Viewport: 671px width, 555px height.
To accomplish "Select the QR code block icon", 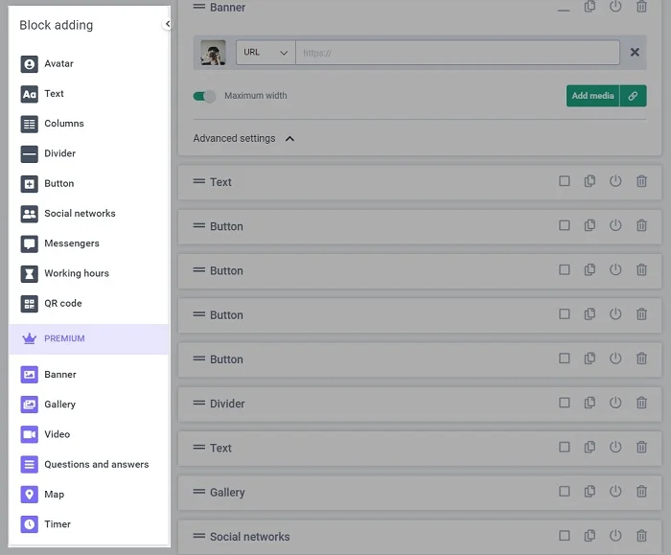I will 30,303.
